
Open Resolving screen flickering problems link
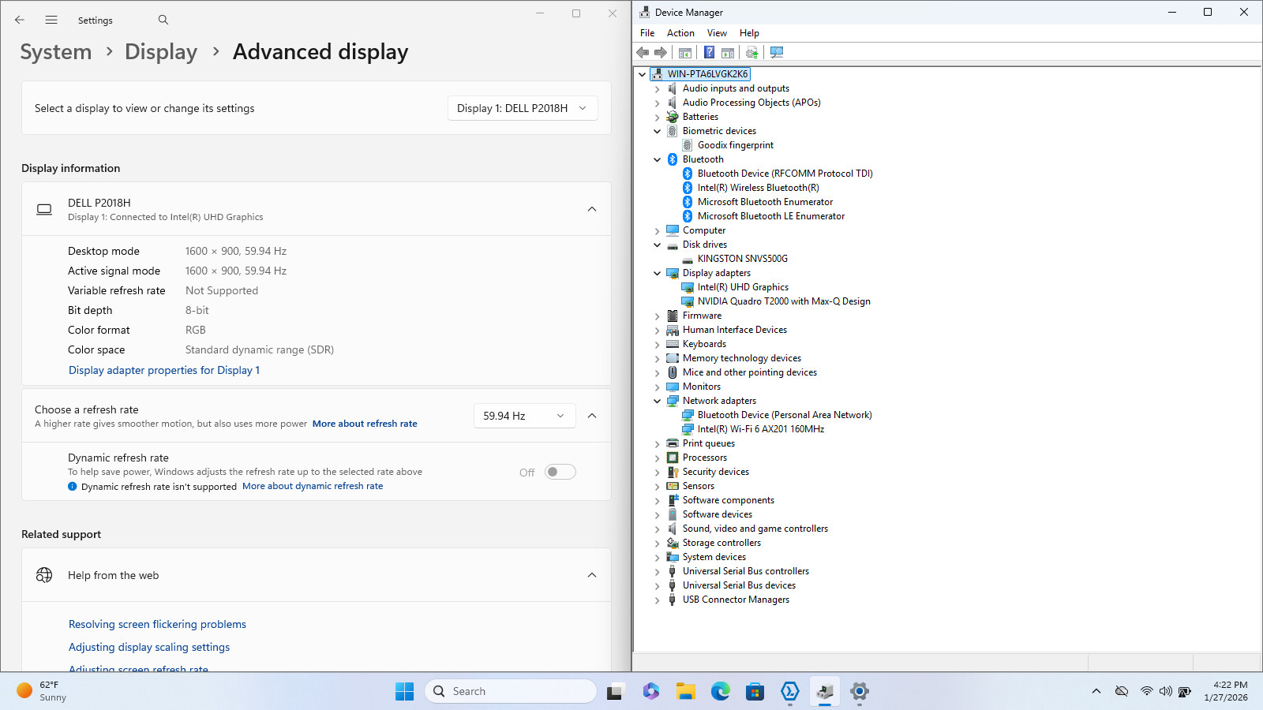pos(157,624)
